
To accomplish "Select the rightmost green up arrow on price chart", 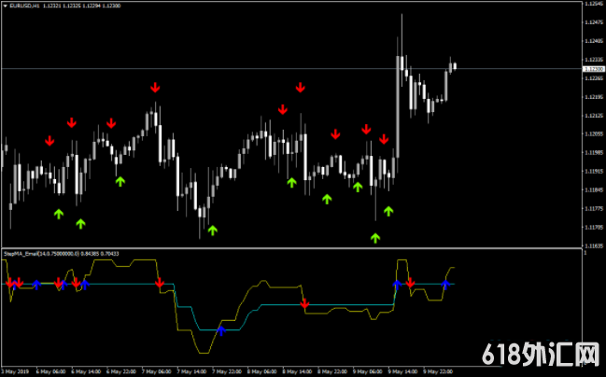I will [388, 211].
